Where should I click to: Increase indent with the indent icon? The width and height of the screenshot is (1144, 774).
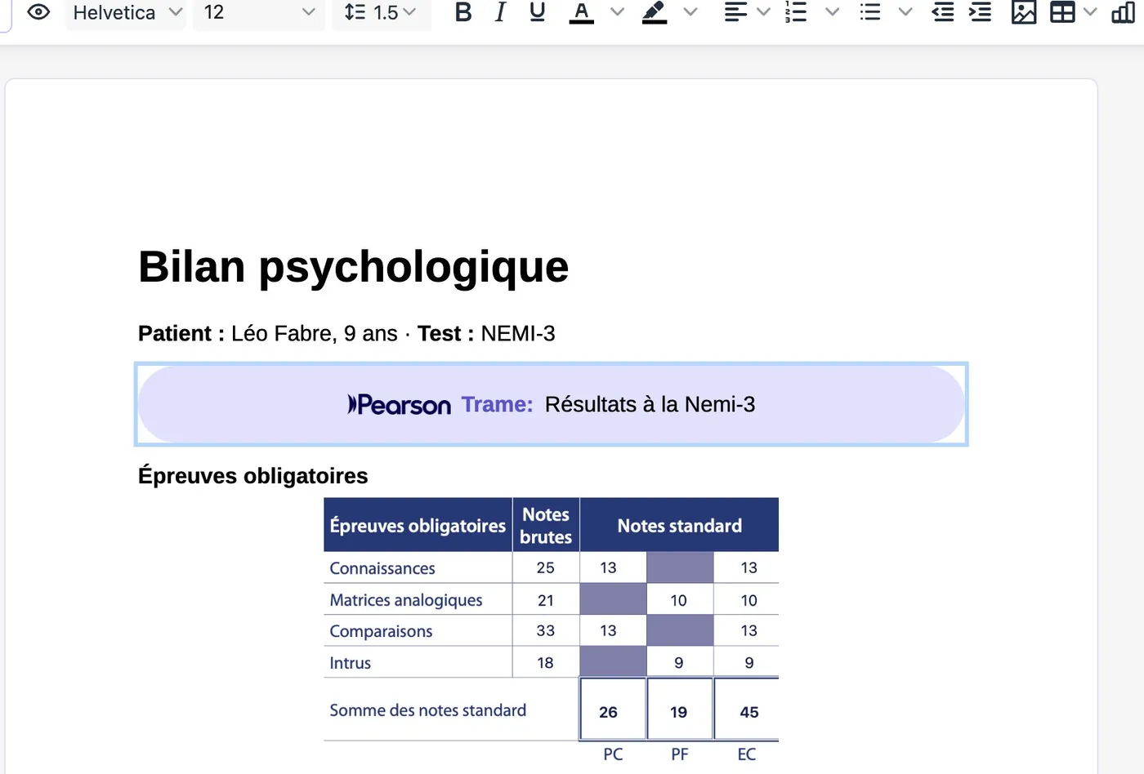coord(980,12)
